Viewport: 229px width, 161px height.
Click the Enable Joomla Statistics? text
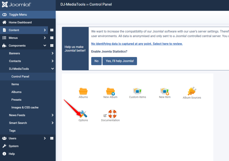point(109,51)
